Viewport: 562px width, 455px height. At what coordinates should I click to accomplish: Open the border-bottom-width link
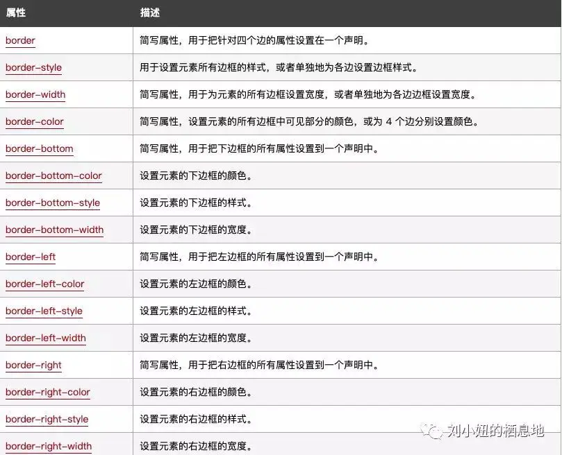pos(54,230)
